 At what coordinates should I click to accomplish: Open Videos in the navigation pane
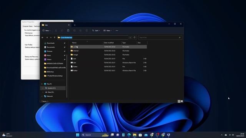click(49, 59)
